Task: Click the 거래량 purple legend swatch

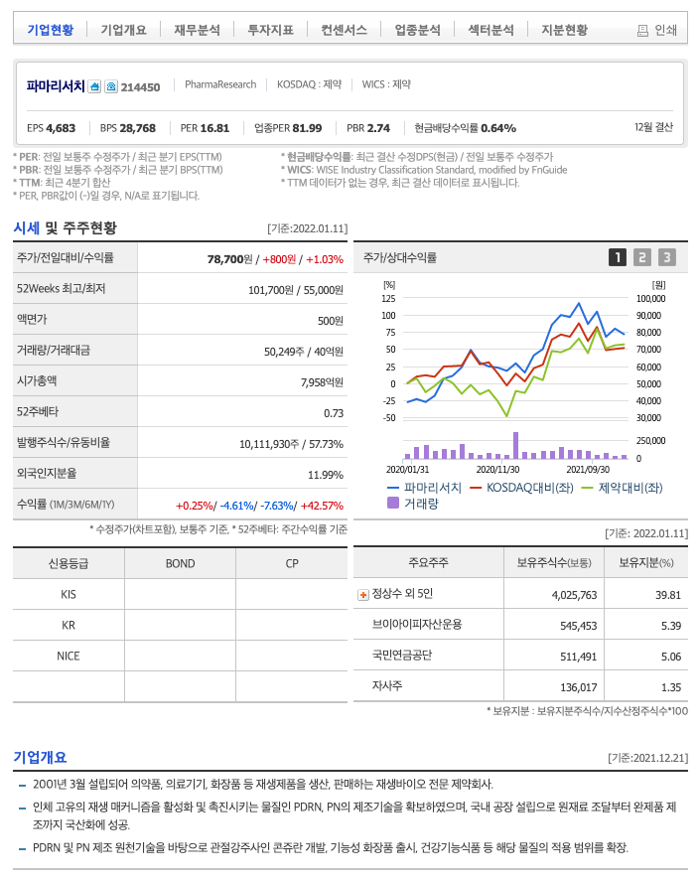Action: [x=393, y=503]
